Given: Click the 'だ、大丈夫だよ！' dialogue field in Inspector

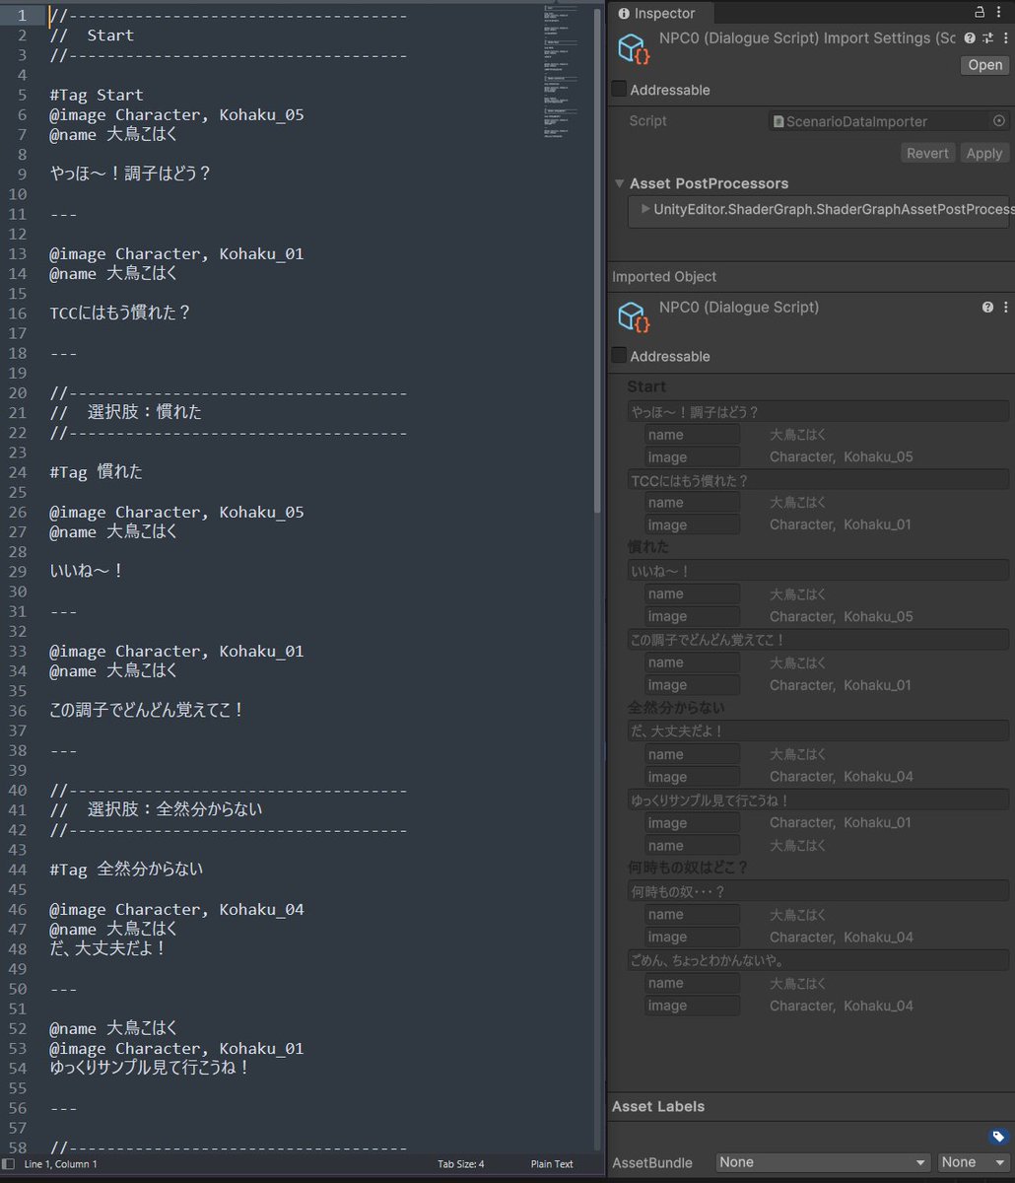Looking at the screenshot, I should tap(818, 731).
